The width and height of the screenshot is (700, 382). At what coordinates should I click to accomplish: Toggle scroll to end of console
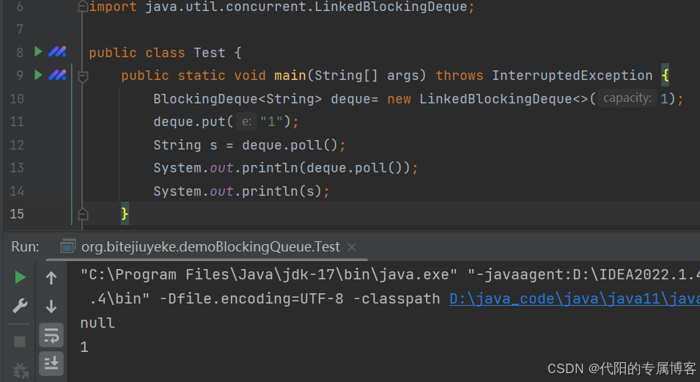51,363
